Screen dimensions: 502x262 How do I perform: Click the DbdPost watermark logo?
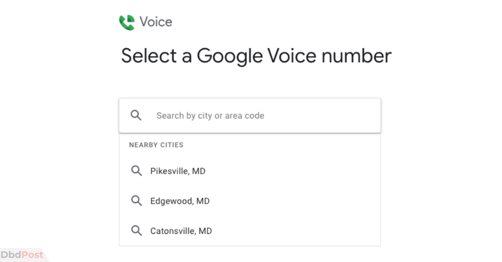pyautogui.click(x=22, y=255)
